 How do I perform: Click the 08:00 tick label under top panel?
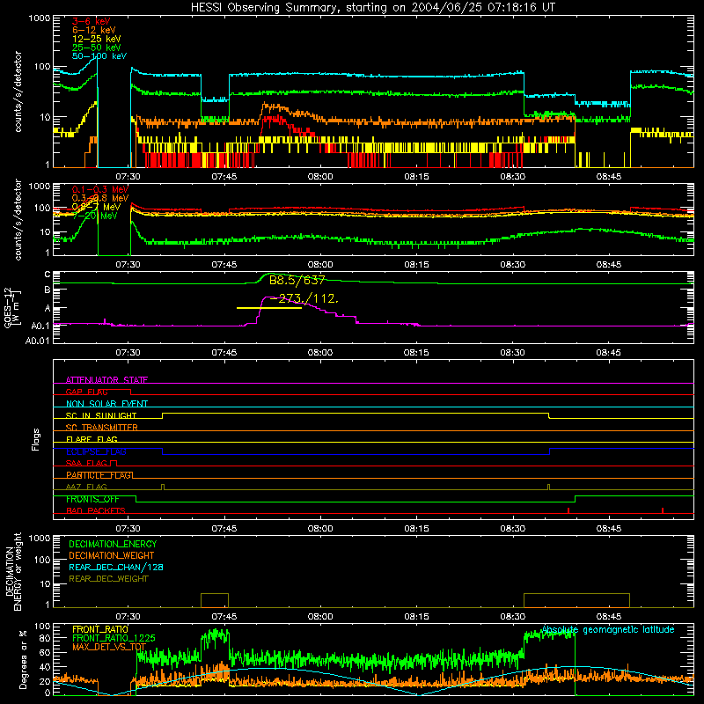(x=320, y=177)
